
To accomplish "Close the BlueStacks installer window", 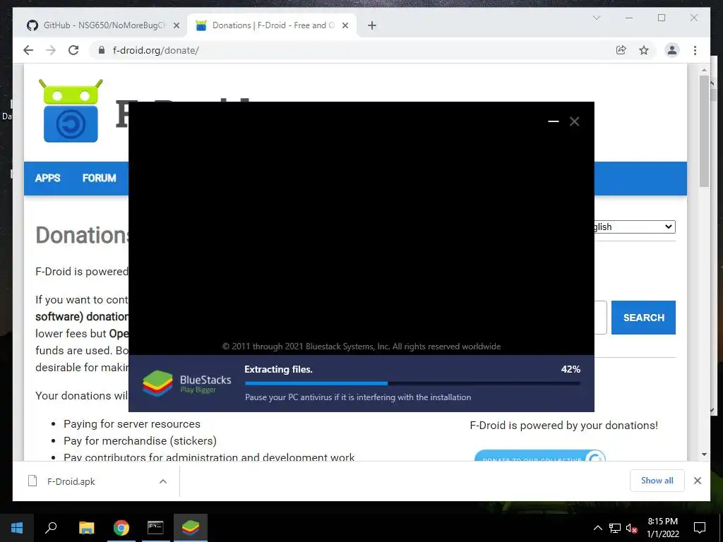I will tap(574, 121).
